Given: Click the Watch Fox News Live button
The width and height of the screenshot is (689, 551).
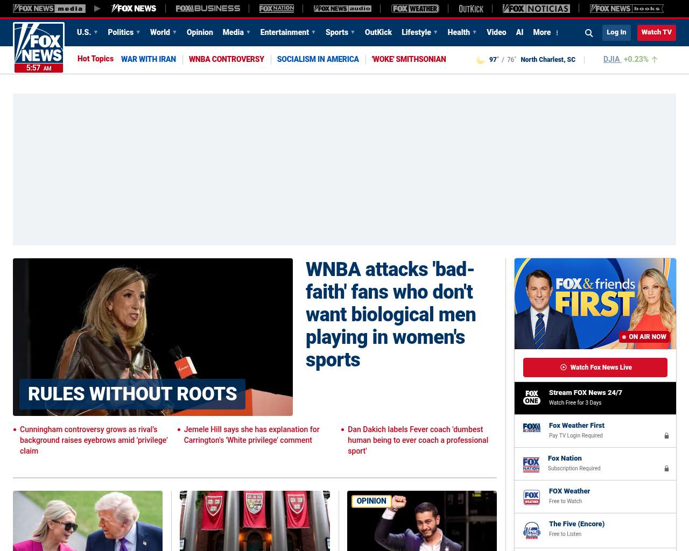Looking at the screenshot, I should pyautogui.click(x=595, y=368).
